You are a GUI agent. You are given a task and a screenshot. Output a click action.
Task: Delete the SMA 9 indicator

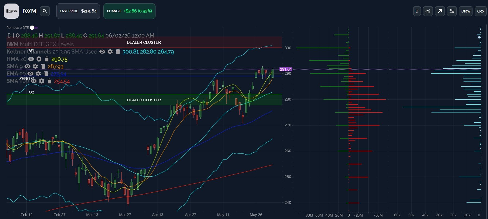click(x=43, y=66)
